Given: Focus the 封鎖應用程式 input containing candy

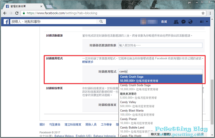Looking at the screenshot, I should [x=160, y=71].
